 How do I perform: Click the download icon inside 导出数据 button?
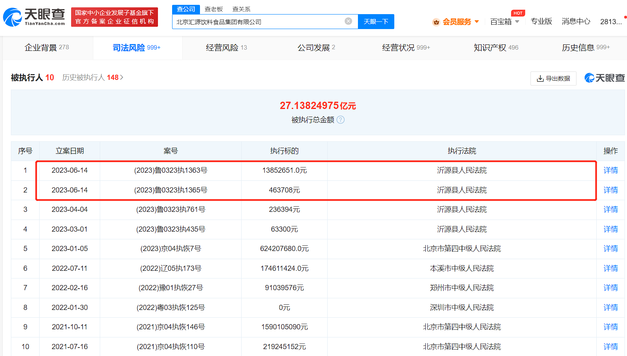(x=540, y=78)
